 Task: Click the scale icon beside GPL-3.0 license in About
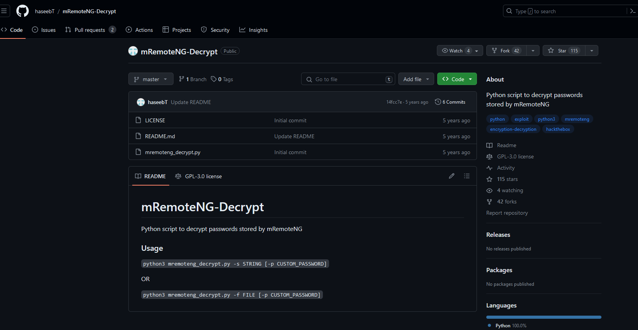(x=489, y=156)
